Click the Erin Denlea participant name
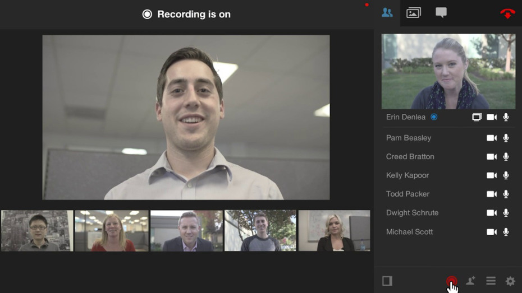 click(406, 117)
